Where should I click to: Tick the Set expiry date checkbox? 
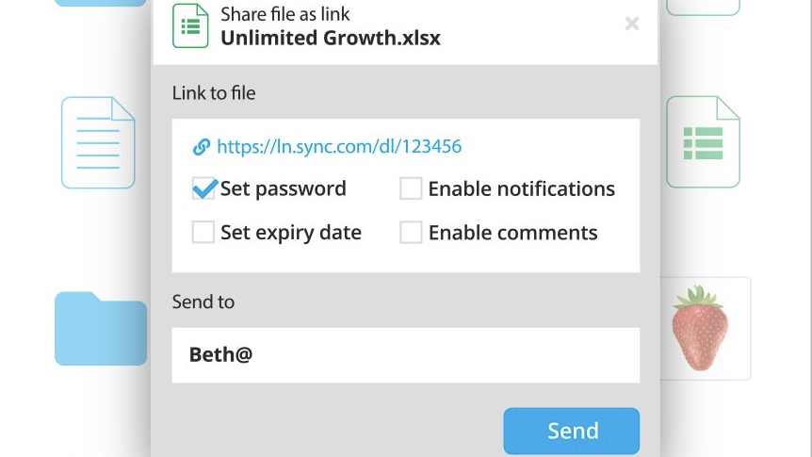click(203, 232)
